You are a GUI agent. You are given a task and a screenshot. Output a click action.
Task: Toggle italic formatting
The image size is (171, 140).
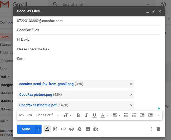coord(86,115)
